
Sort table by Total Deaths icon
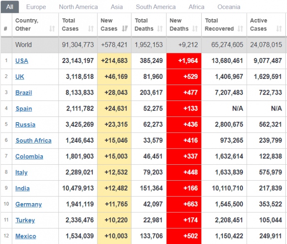(160, 29)
